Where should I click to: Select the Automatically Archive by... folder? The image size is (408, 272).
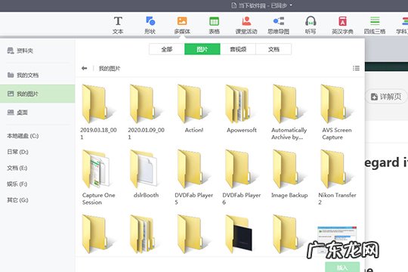[289, 112]
